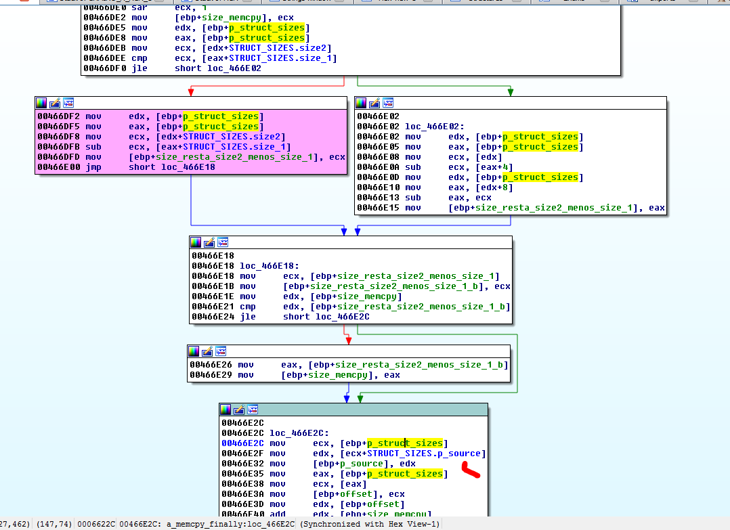Click pencil edit icon on pink node
Viewport: 730px width, 530px height.
coord(55,103)
